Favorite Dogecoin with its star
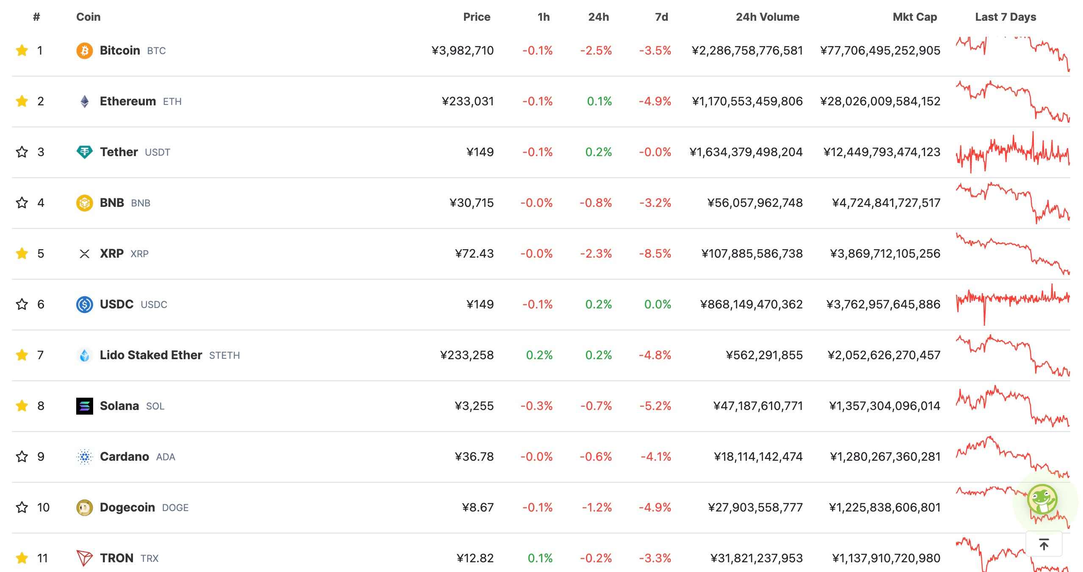 pyautogui.click(x=22, y=508)
